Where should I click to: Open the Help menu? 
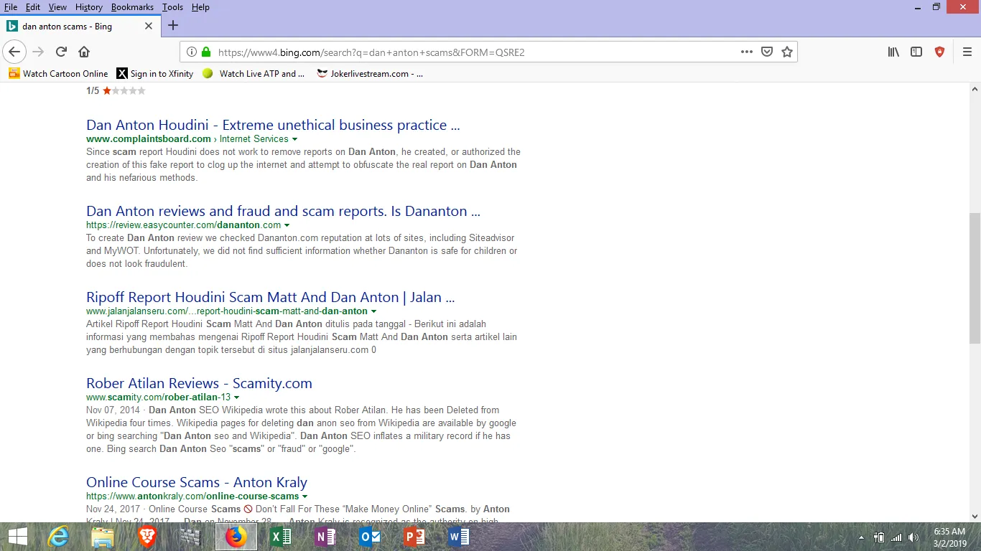pyautogui.click(x=201, y=7)
